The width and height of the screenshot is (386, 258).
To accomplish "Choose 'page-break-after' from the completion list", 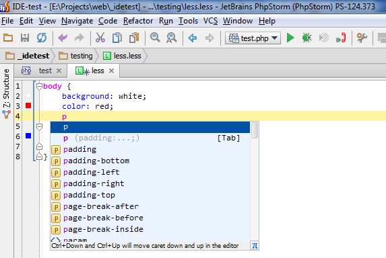I will click(x=150, y=207).
